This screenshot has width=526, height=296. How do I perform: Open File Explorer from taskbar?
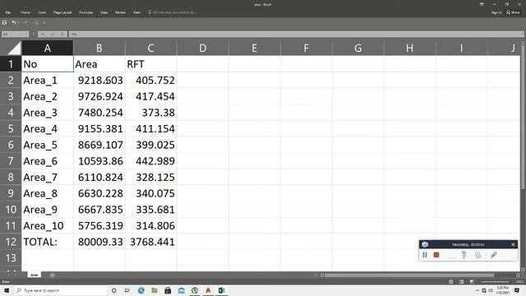pos(155,290)
